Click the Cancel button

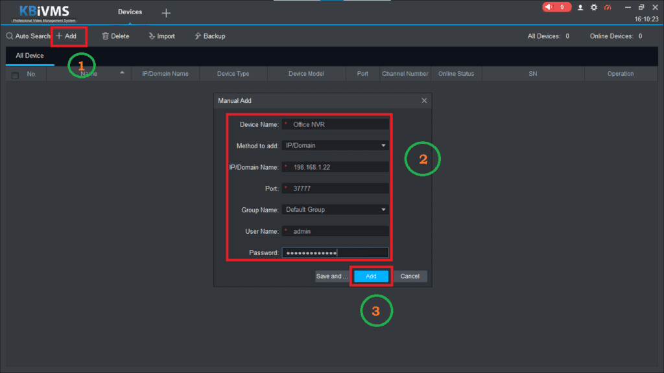pos(410,276)
